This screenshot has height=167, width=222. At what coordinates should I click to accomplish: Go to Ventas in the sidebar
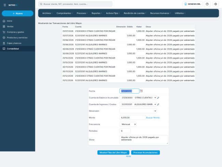[17, 27]
